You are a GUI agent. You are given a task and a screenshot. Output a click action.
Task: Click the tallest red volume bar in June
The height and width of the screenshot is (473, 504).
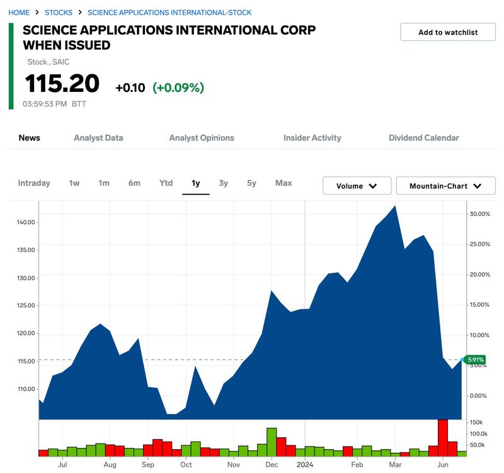coord(443,438)
